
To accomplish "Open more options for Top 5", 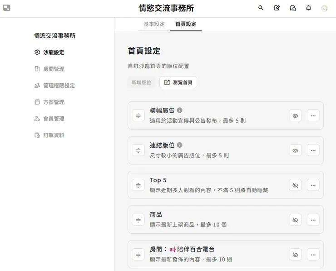I will click(x=313, y=185).
